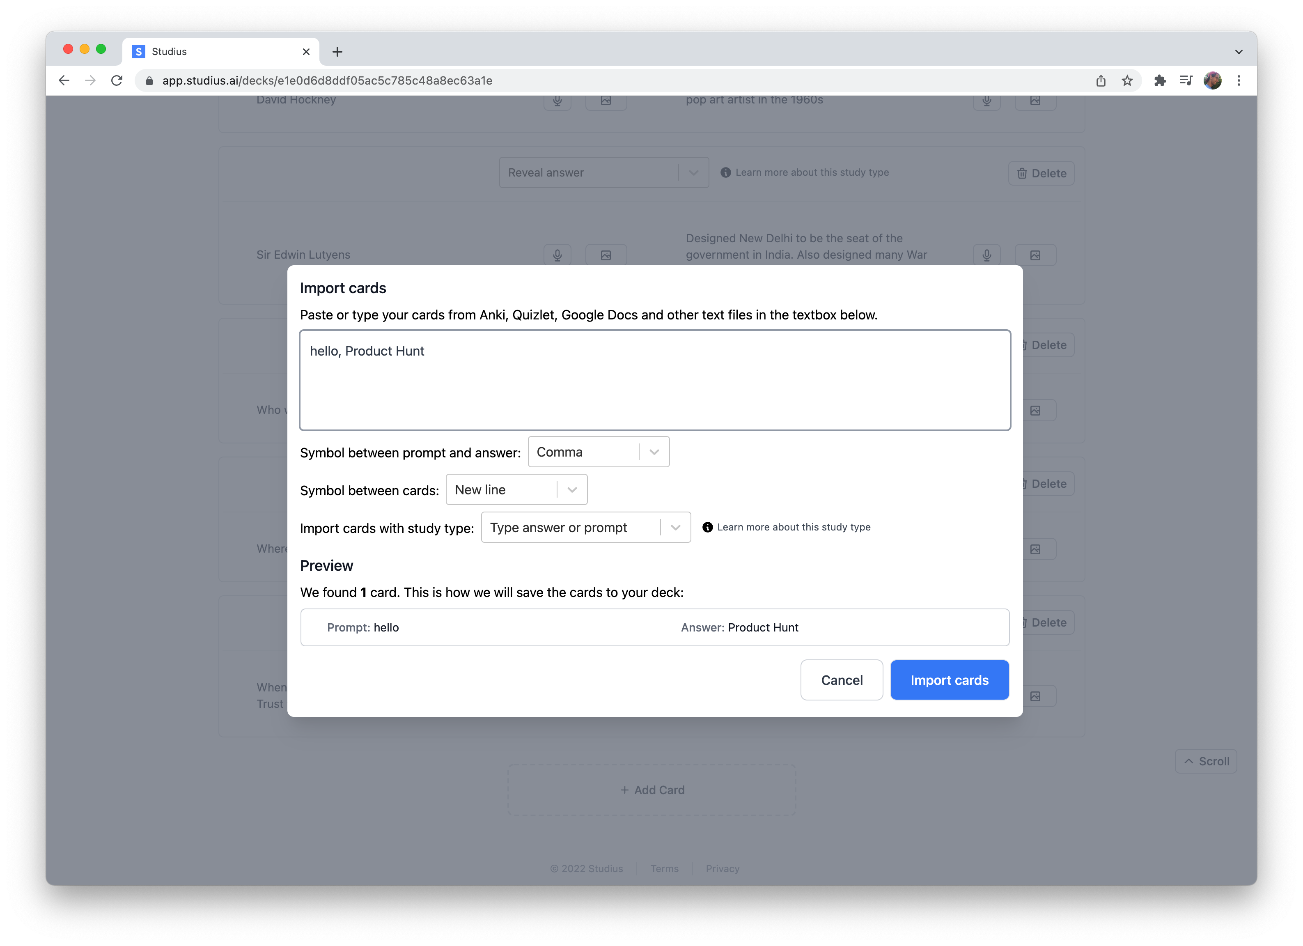Open a new browser tab
This screenshot has width=1303, height=946.
tap(337, 52)
